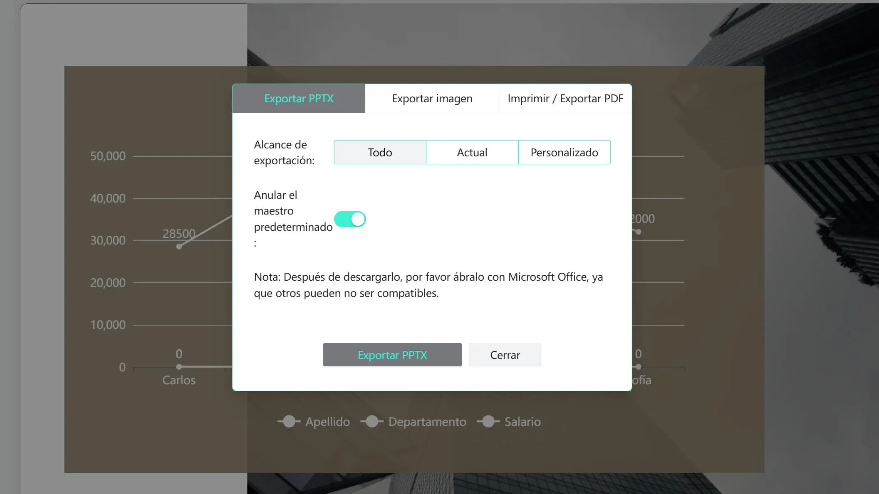Select Personalizado export scope
Image resolution: width=879 pixels, height=494 pixels.
(564, 153)
